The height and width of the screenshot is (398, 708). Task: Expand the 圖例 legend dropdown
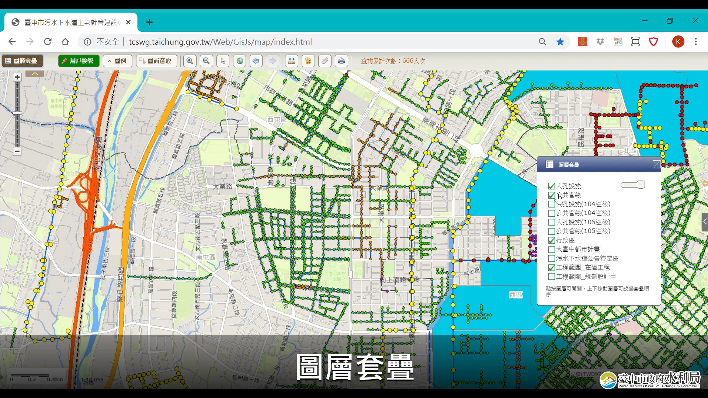tap(117, 61)
